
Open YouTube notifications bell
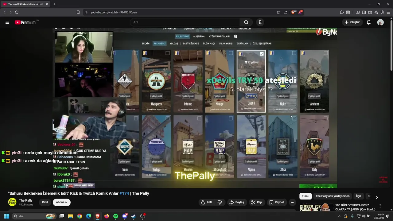(369, 22)
